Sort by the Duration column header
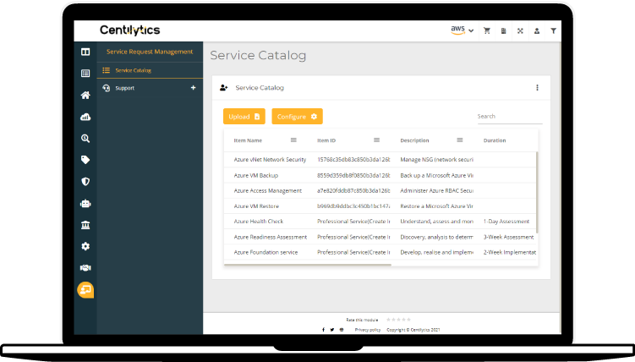 click(x=495, y=140)
